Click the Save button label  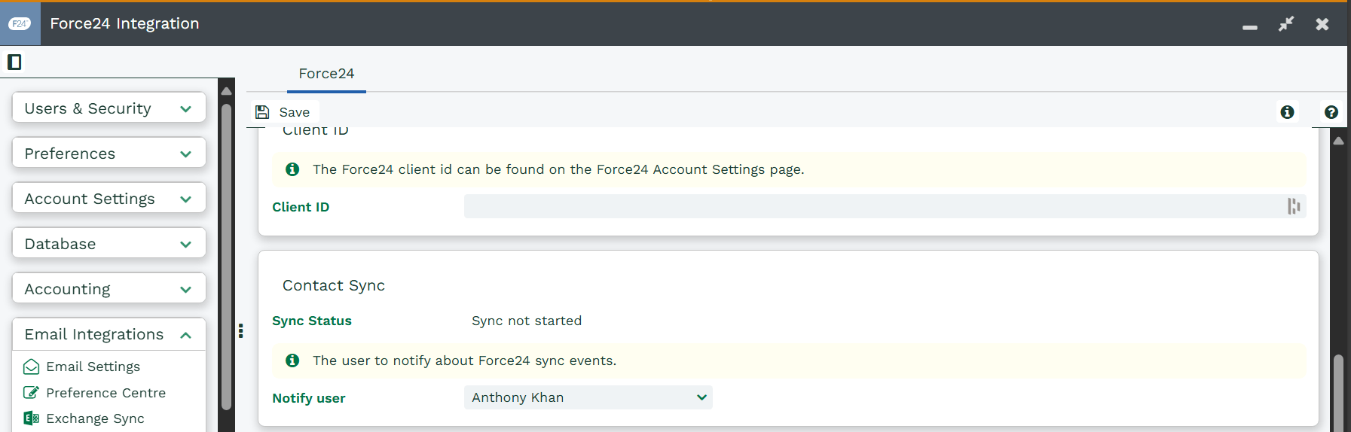coord(295,112)
